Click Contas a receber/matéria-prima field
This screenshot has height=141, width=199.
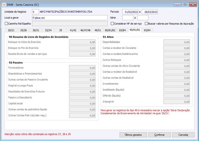click(177, 54)
